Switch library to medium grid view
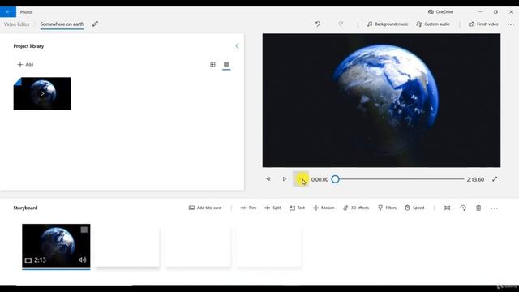The height and width of the screenshot is (292, 519). click(x=212, y=64)
